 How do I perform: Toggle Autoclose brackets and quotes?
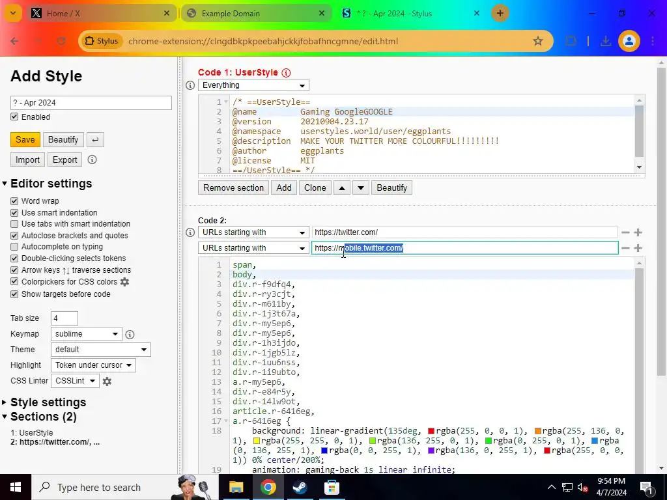pos(14,236)
